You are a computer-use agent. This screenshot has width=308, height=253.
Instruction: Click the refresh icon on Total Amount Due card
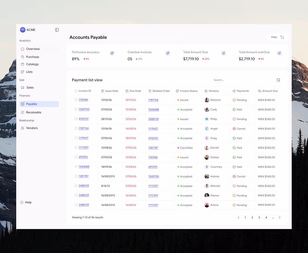[223, 53]
